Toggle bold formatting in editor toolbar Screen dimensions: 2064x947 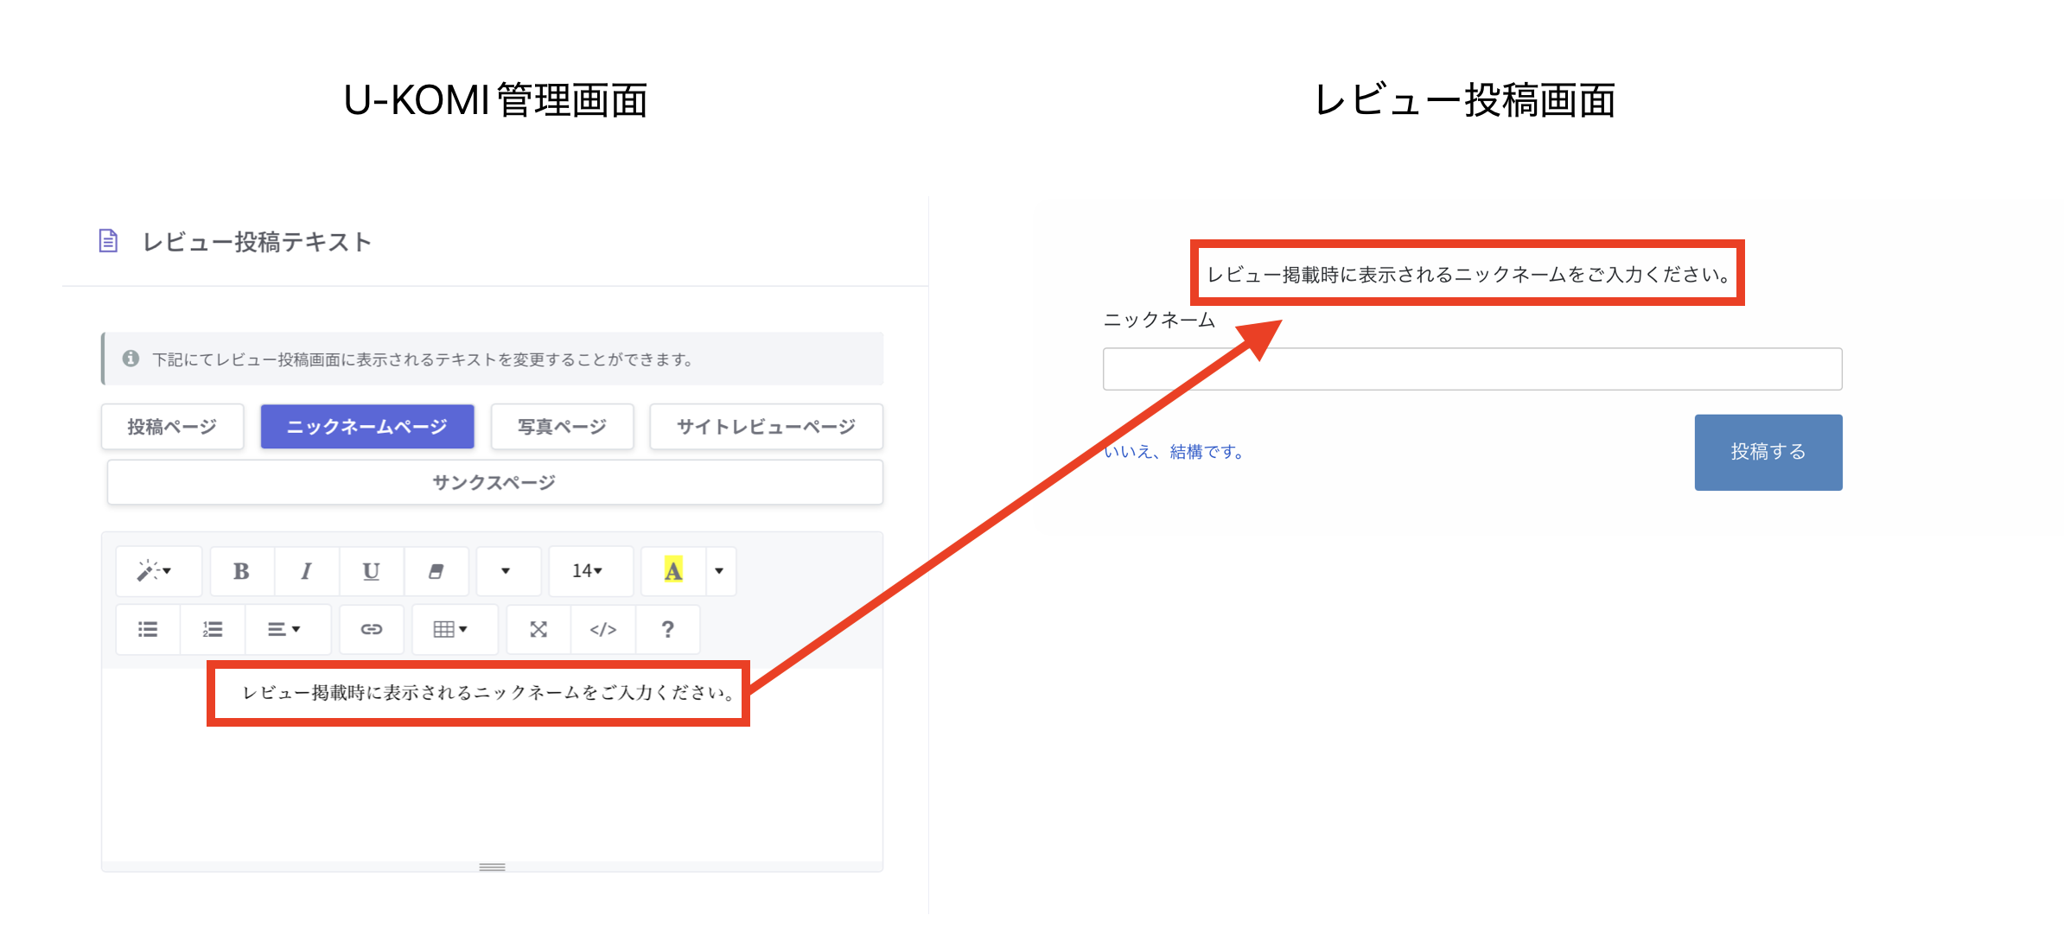241,571
